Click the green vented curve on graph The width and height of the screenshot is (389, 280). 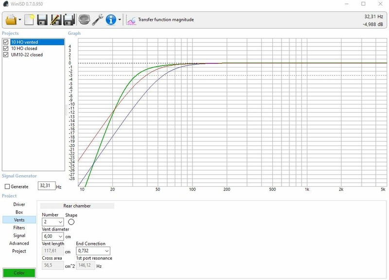[124, 91]
